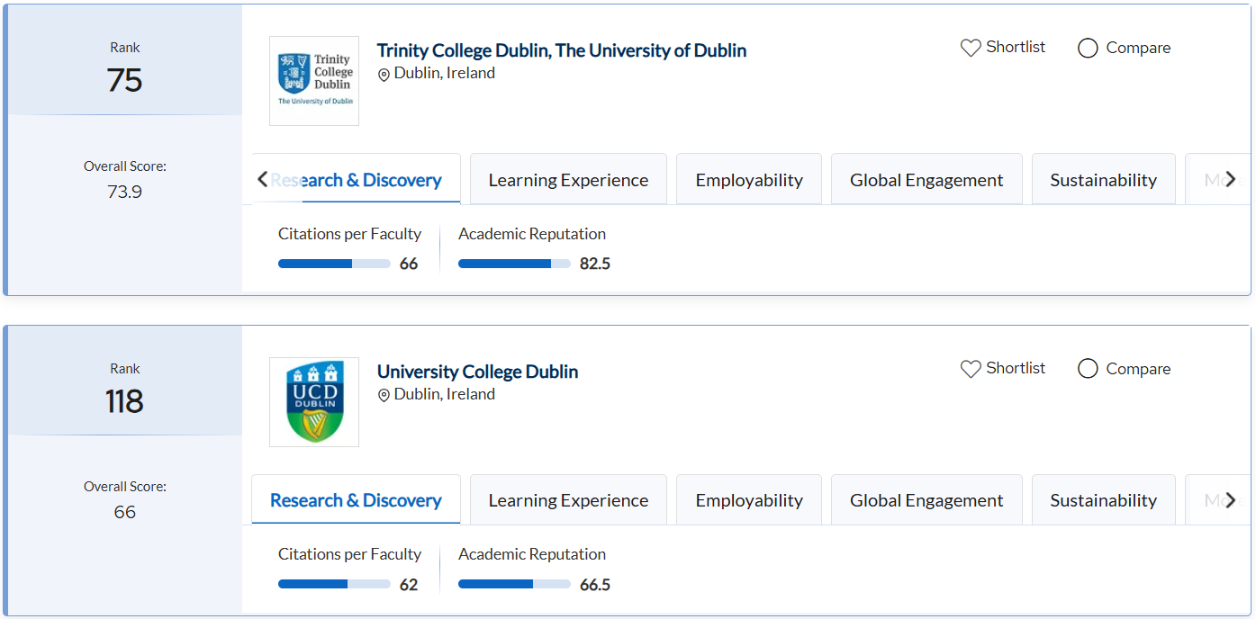The image size is (1256, 619).
Task: Click Trinity College Dublin crest logo
Action: point(314,81)
